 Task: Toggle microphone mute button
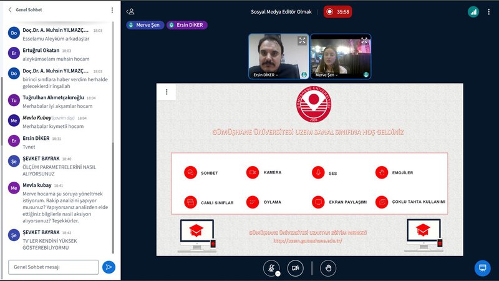coord(271,268)
